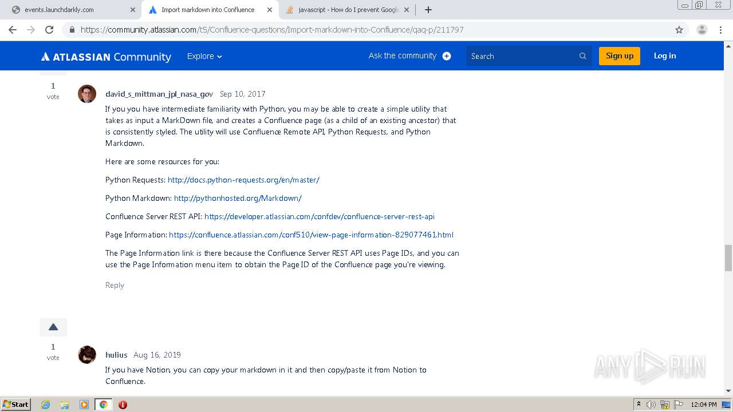Close the events.launchdarkly.com tab

click(x=133, y=10)
